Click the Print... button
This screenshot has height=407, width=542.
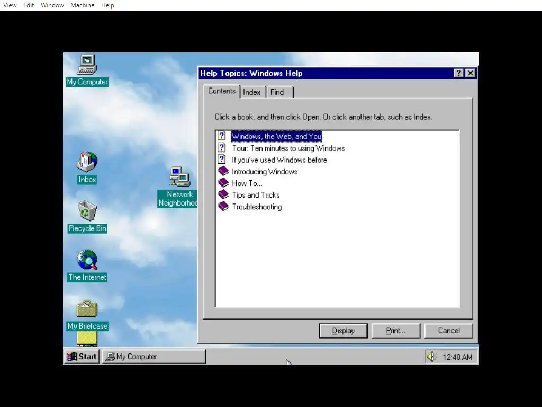click(x=396, y=331)
